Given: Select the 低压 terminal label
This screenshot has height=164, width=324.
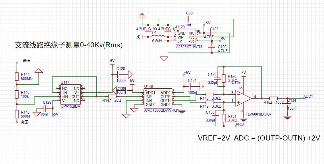Looking at the screenshot, I should click(x=27, y=61).
